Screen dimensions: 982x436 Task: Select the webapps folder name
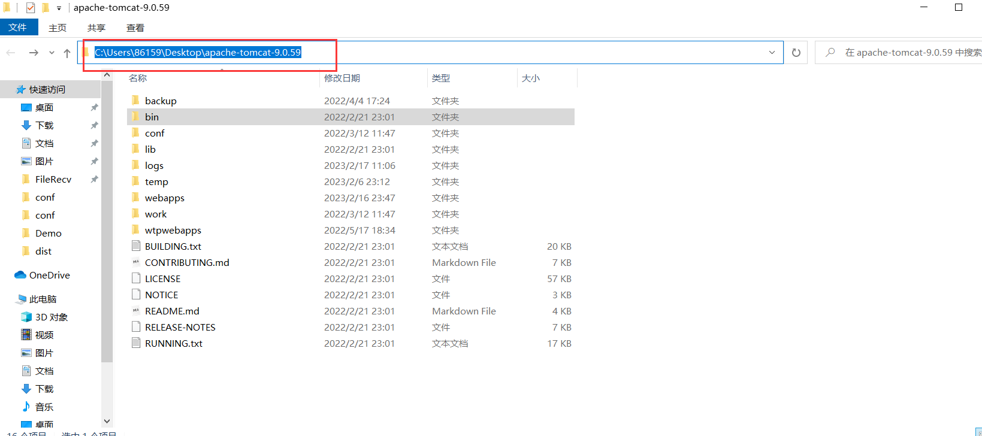165,198
